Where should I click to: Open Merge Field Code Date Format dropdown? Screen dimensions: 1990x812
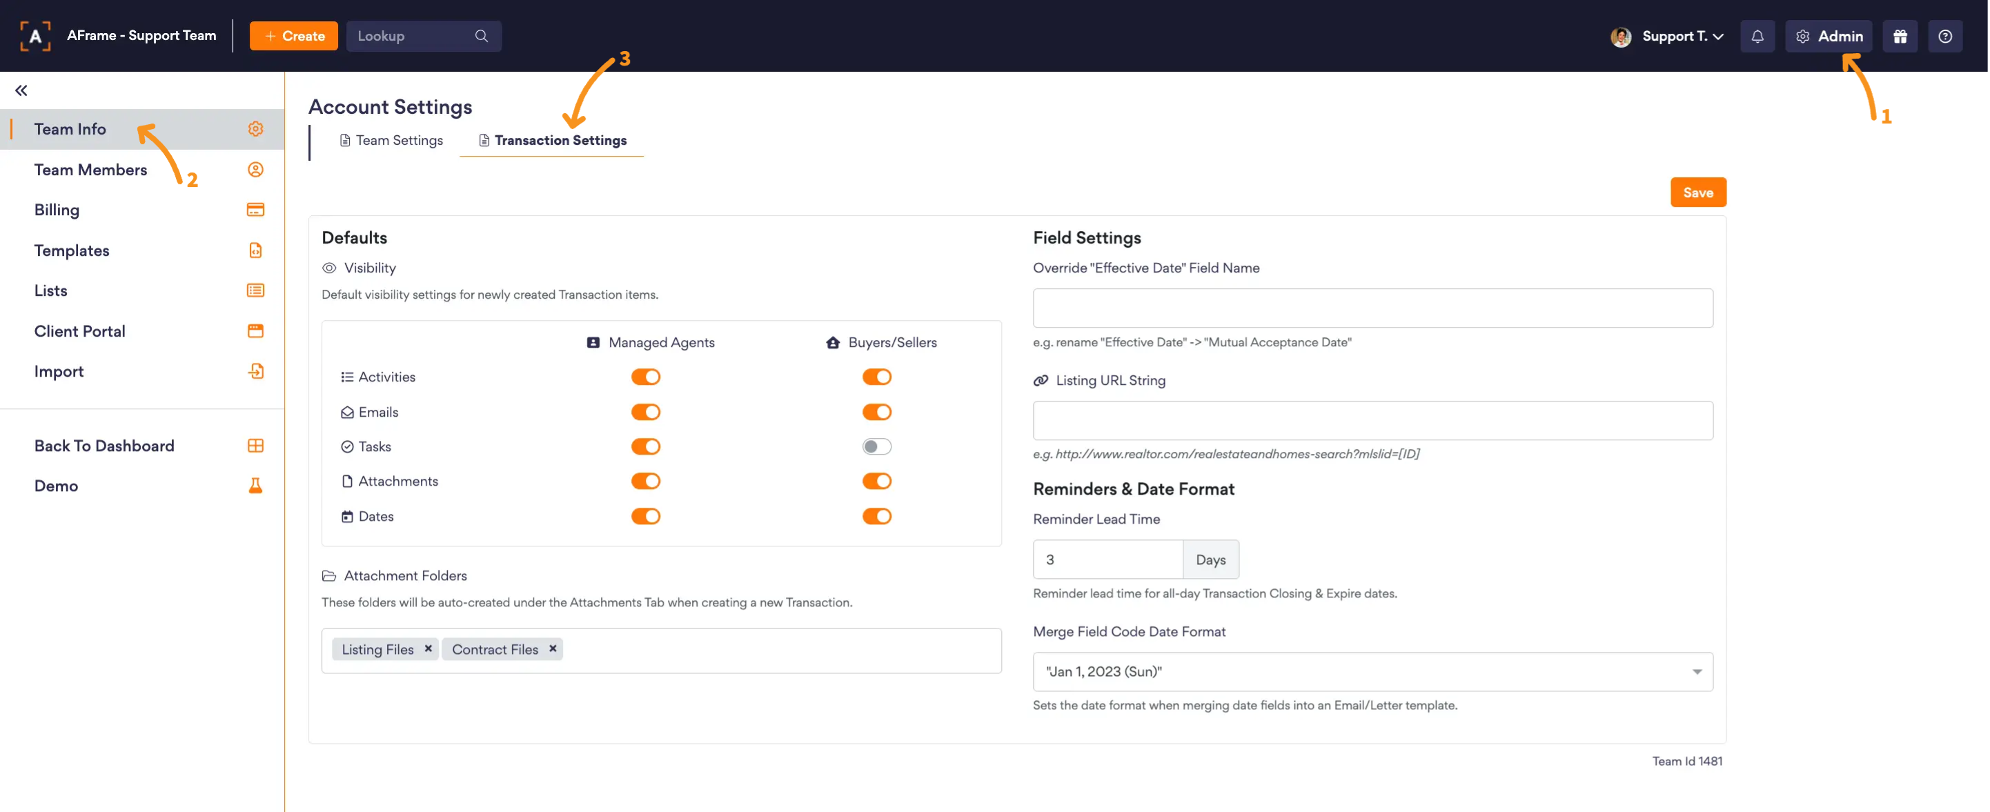point(1372,671)
